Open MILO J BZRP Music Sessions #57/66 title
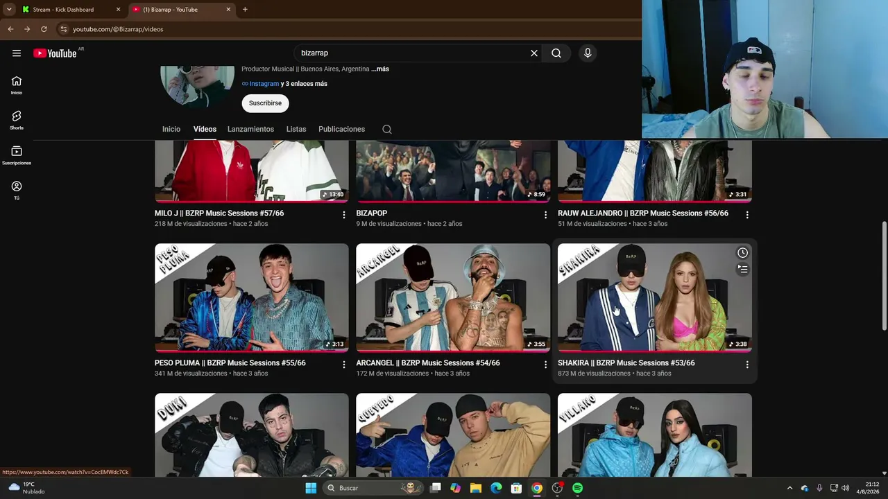The height and width of the screenshot is (499, 888). tap(219, 213)
